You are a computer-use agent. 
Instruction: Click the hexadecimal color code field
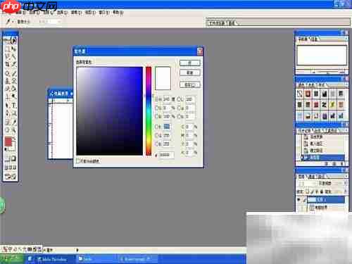click(166, 155)
